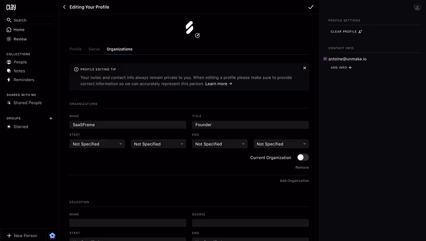This screenshot has height=241, width=426.
Task: Open the user avatar menu top-right
Action: [x=417, y=7]
